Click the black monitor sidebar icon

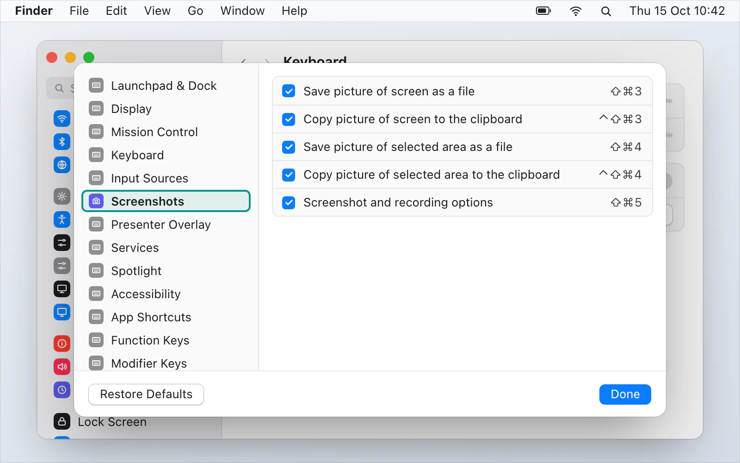[62, 289]
